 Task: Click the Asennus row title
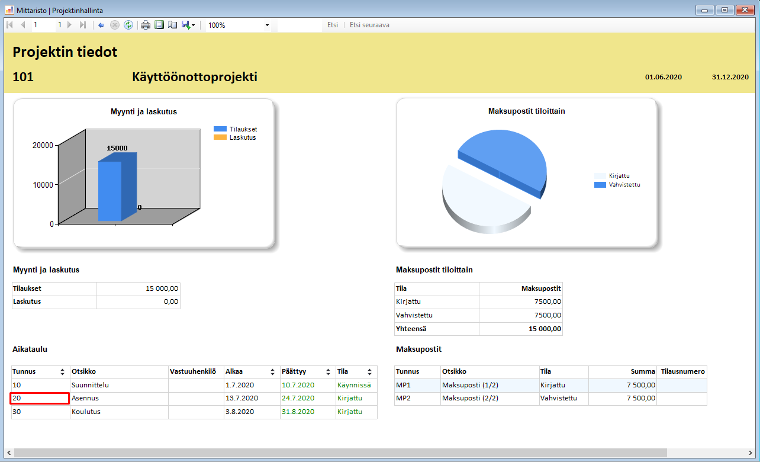click(x=85, y=398)
